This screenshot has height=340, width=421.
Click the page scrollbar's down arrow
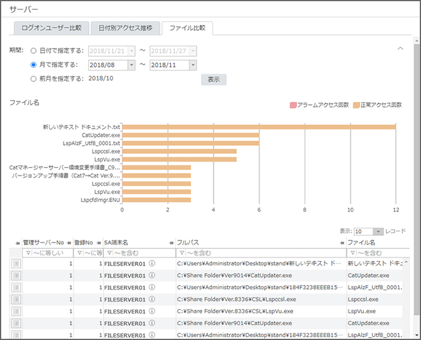click(416, 335)
